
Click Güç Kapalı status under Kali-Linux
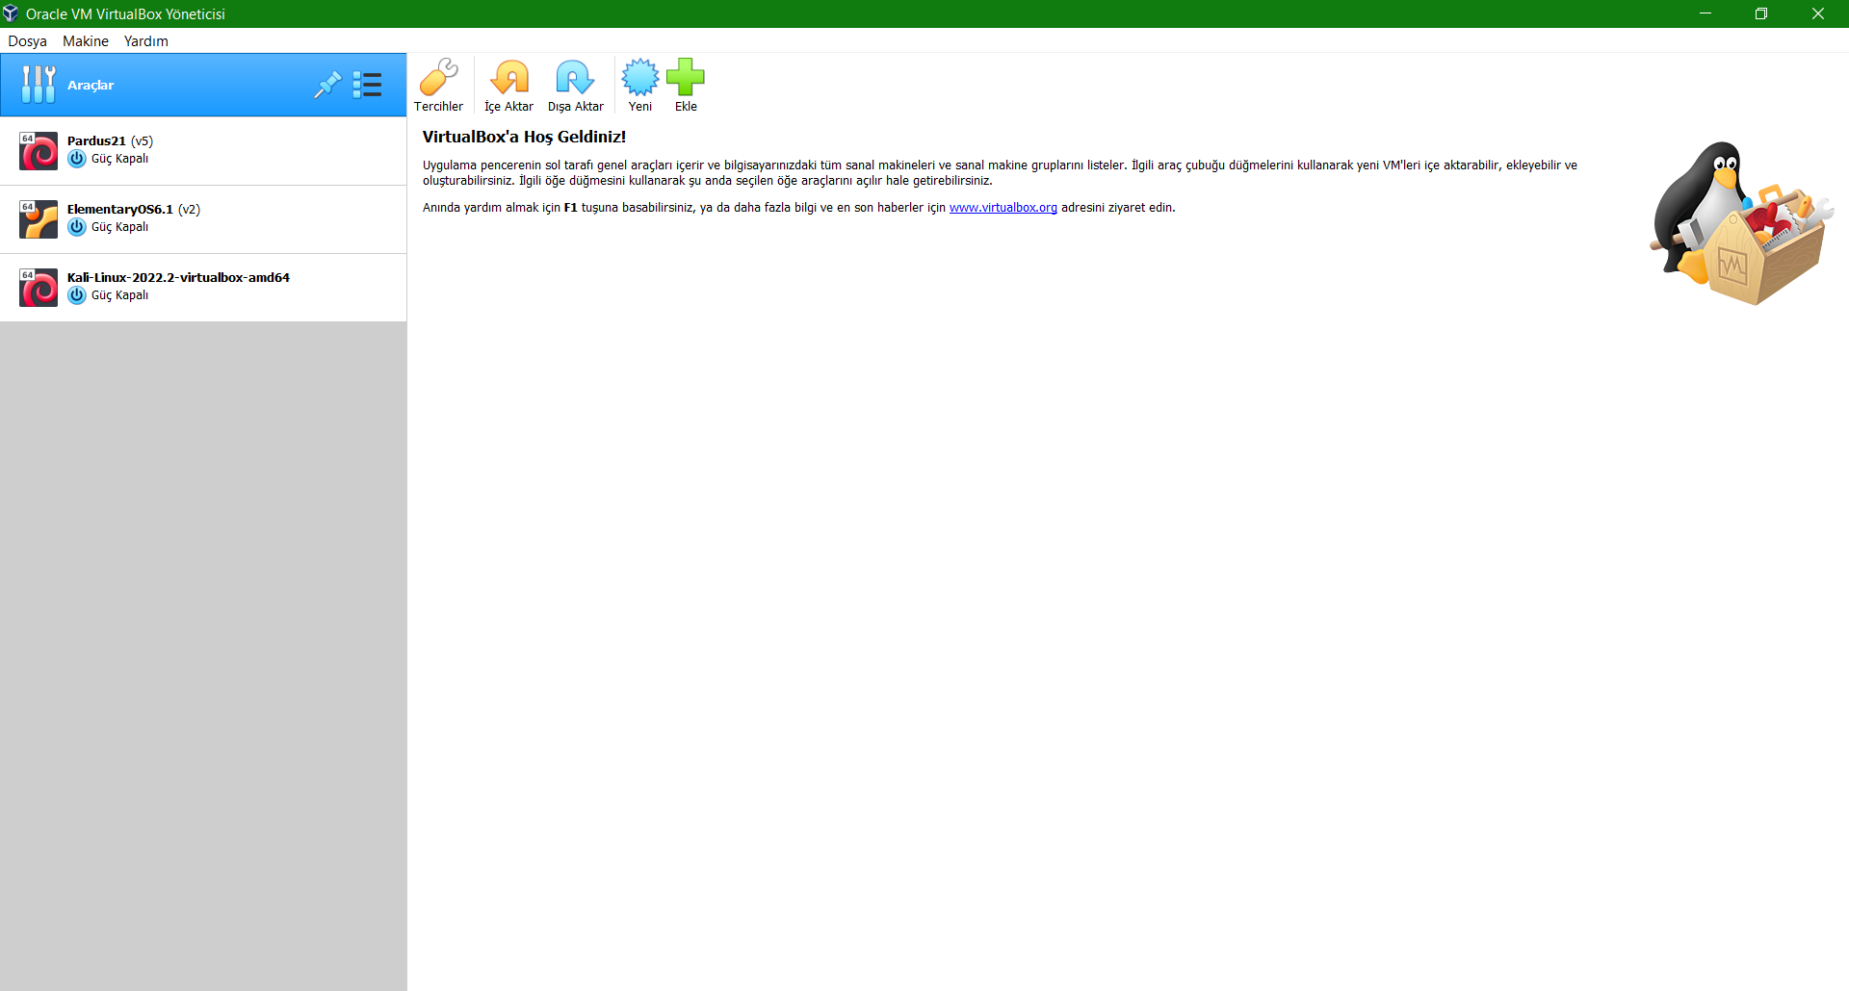pos(119,295)
